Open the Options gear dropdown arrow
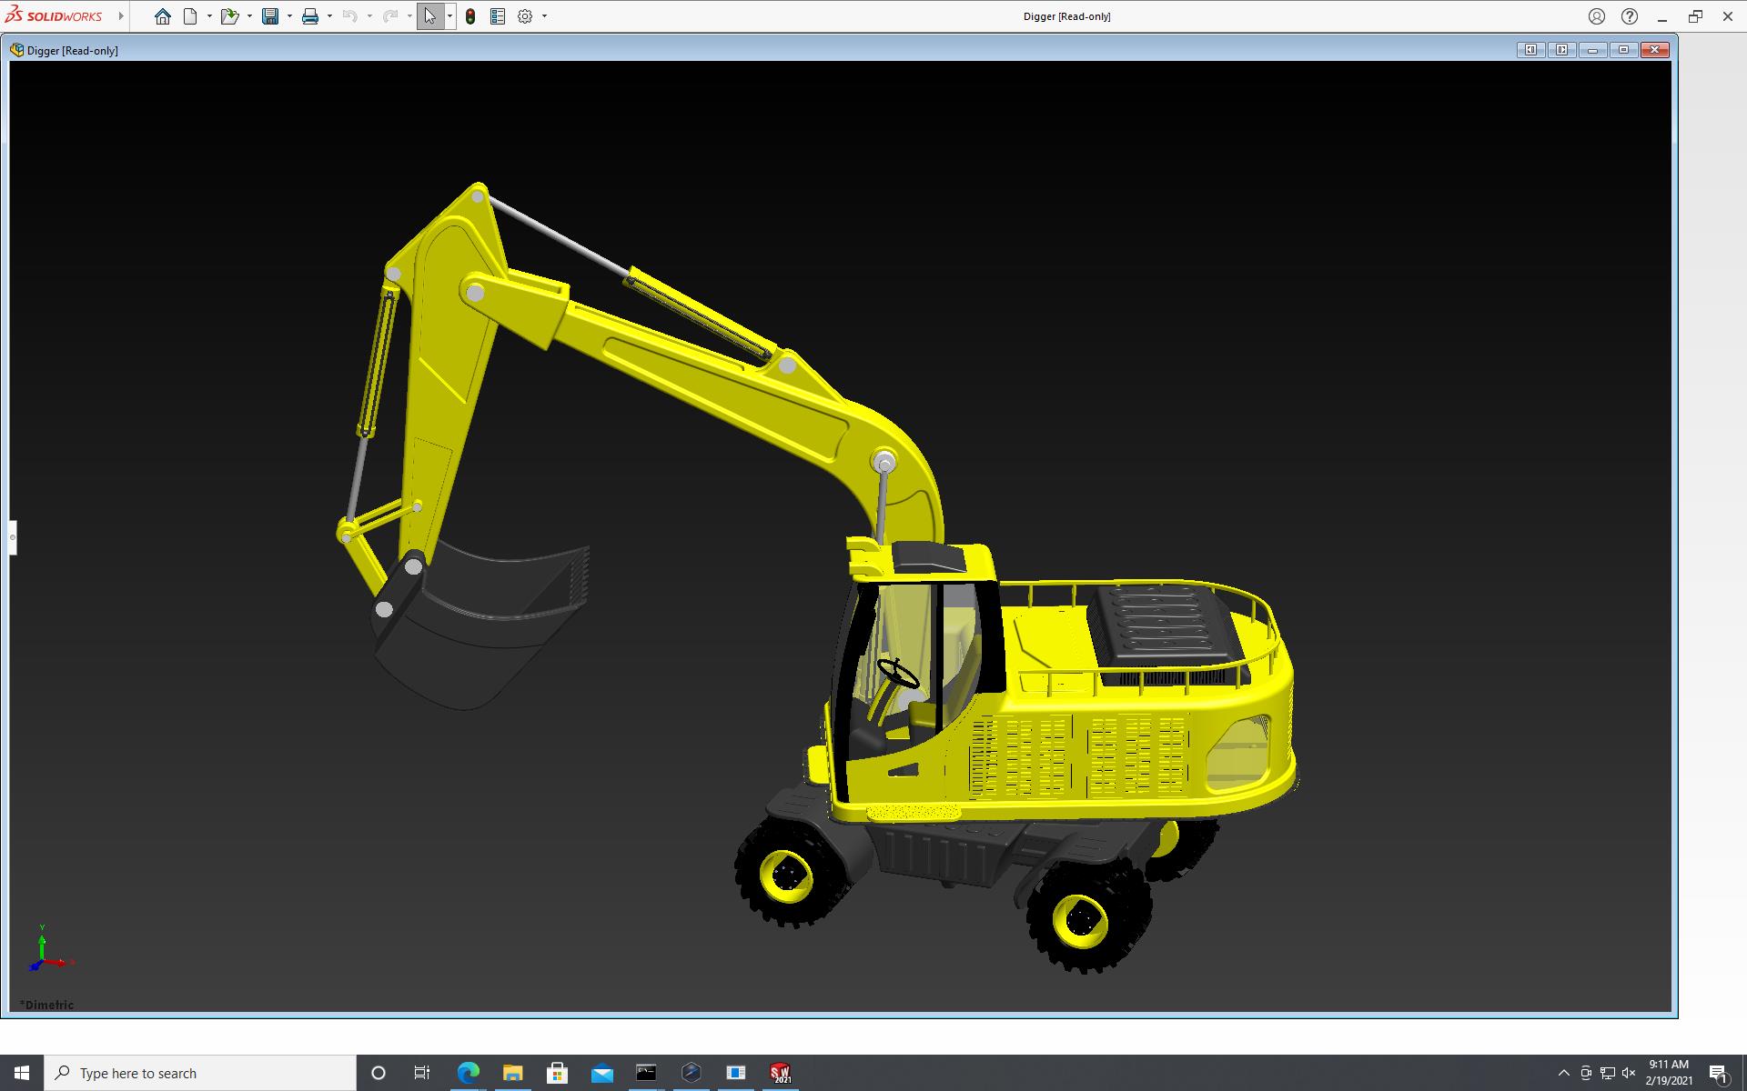Image resolution: width=1747 pixels, height=1091 pixels. point(544,16)
